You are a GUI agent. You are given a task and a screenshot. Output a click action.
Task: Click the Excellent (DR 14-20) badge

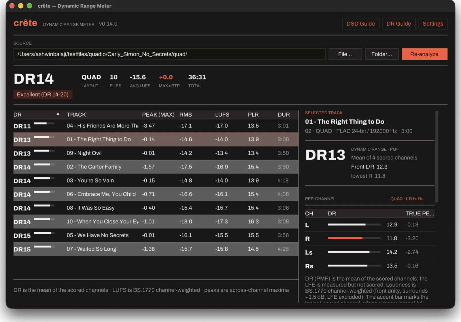point(43,94)
